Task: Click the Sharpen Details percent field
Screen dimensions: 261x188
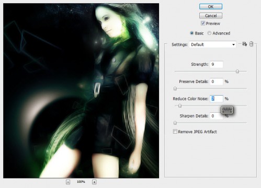Action: [217, 116]
